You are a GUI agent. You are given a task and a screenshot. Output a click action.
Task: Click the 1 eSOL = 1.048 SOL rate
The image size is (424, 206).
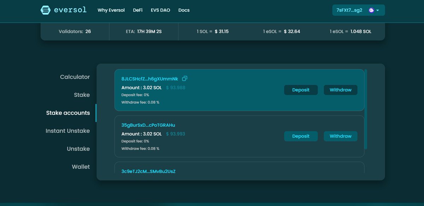(351, 32)
